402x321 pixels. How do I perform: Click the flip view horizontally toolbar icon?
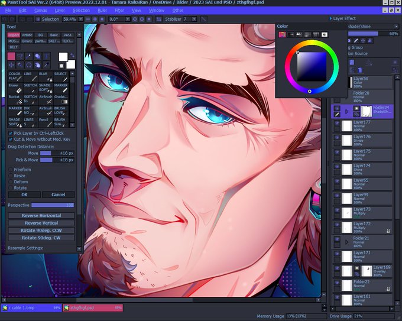coord(158,20)
